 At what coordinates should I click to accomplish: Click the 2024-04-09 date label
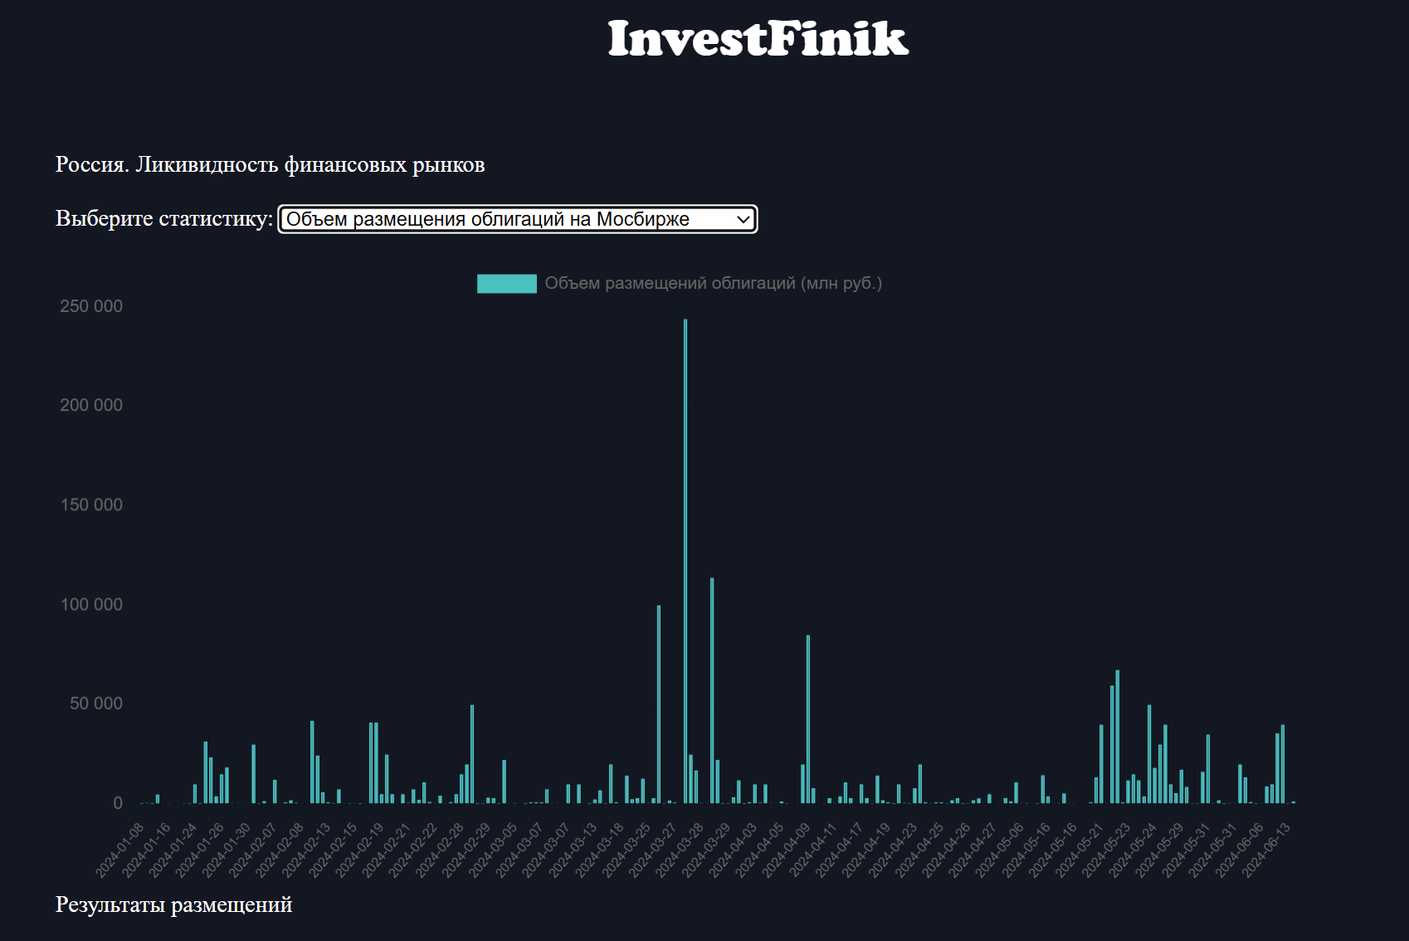[x=787, y=849]
